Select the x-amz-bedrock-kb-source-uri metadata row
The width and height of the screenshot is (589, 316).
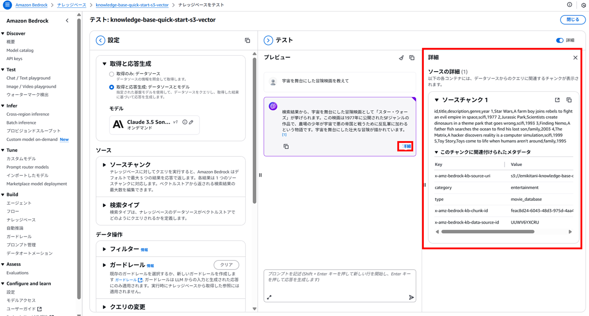pyautogui.click(x=504, y=176)
